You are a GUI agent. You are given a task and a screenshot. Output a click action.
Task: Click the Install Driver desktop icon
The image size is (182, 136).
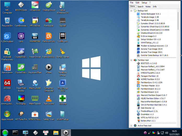click(35, 53)
